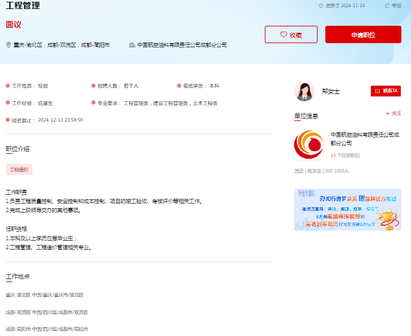Click the red bullet icon before 工作性质
The width and height of the screenshot is (411, 336).
8,86
